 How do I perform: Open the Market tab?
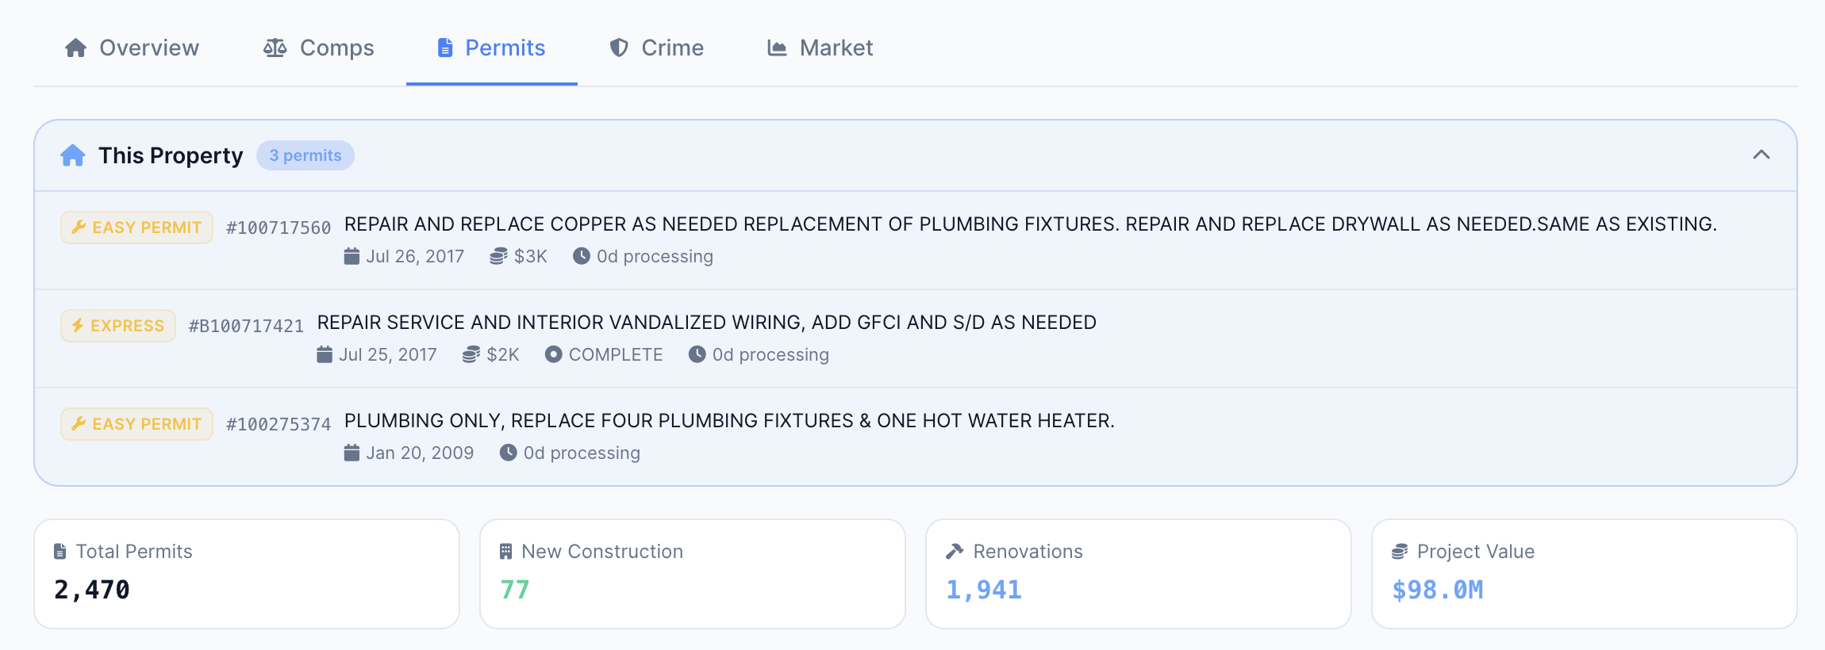click(x=820, y=48)
